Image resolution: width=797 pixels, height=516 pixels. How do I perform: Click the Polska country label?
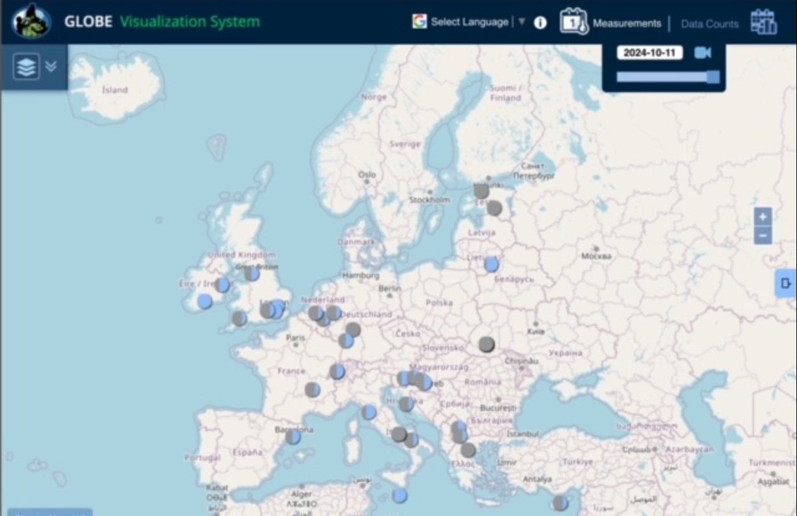pyautogui.click(x=439, y=302)
